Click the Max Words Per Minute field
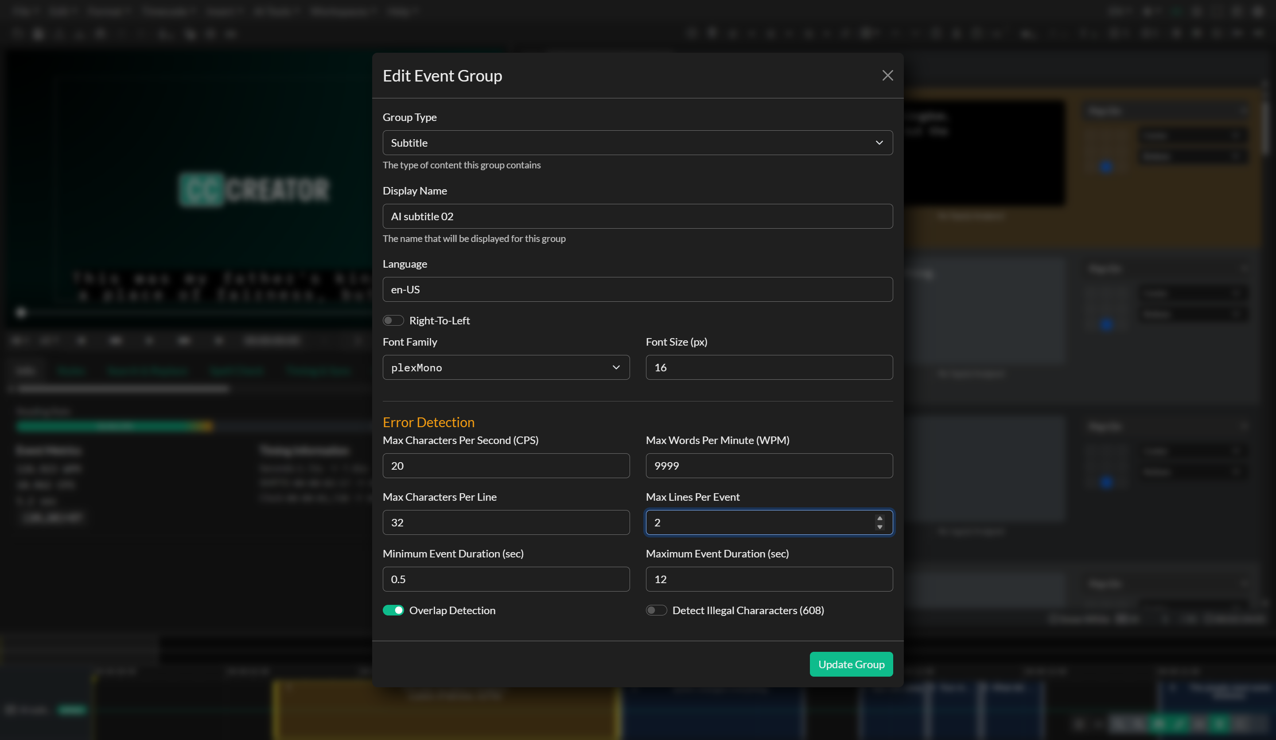The width and height of the screenshot is (1276, 740). coord(769,465)
